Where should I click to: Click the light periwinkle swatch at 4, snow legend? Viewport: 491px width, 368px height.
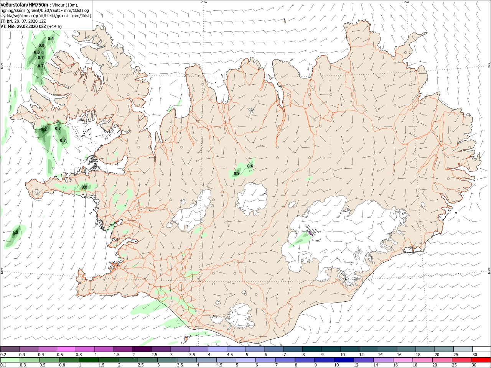click(217, 349)
